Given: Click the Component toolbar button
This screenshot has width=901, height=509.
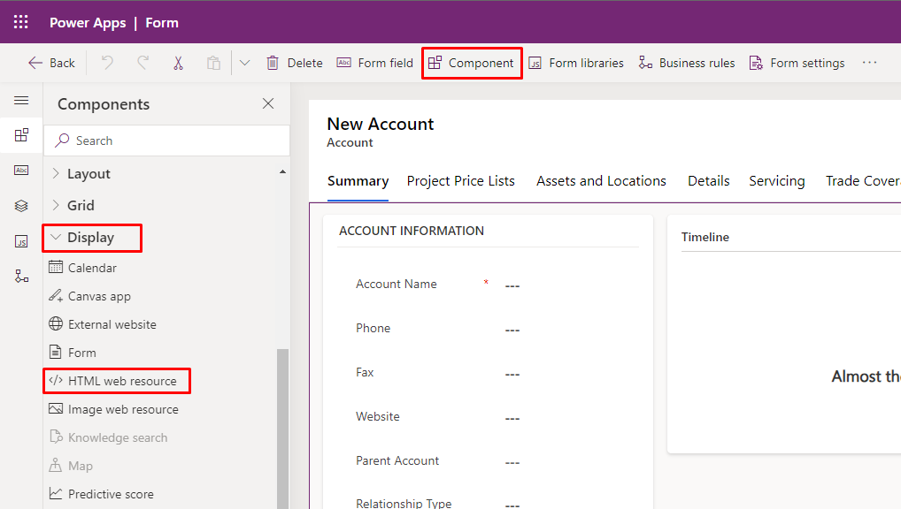Looking at the screenshot, I should tap(471, 63).
